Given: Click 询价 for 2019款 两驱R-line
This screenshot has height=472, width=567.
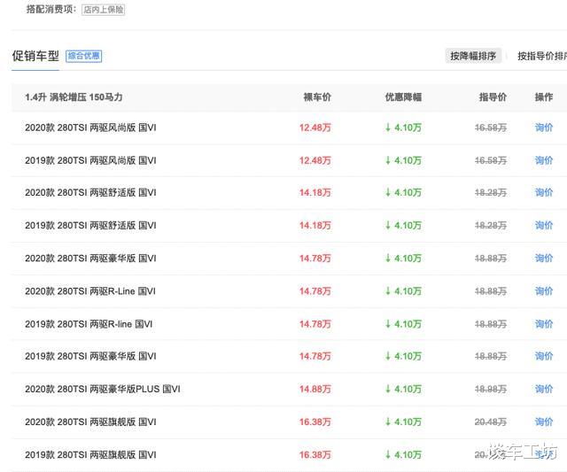Looking at the screenshot, I should [x=544, y=324].
